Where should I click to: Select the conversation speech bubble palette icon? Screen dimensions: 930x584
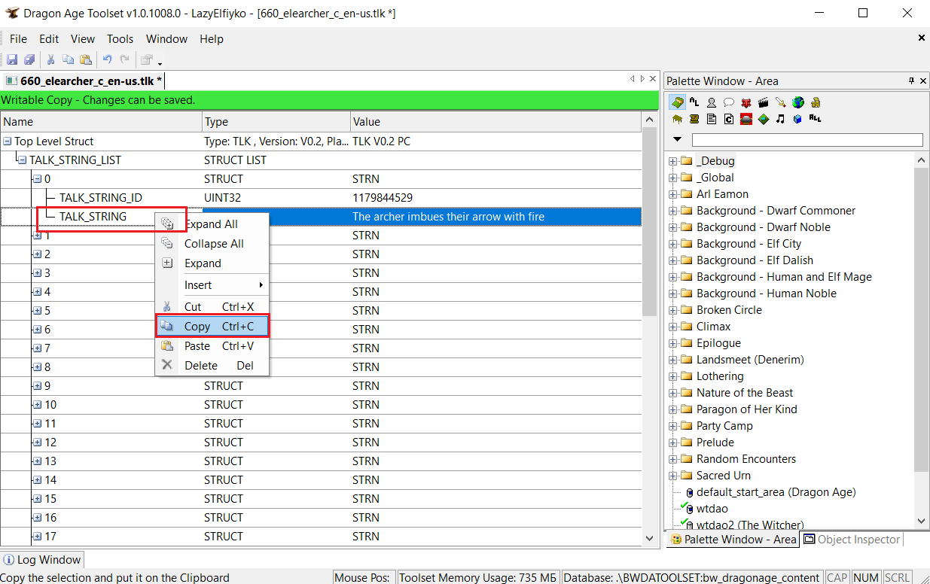pos(728,102)
